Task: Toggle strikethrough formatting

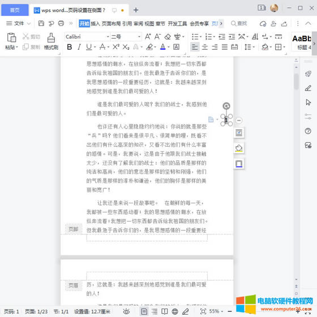Action: (102, 47)
